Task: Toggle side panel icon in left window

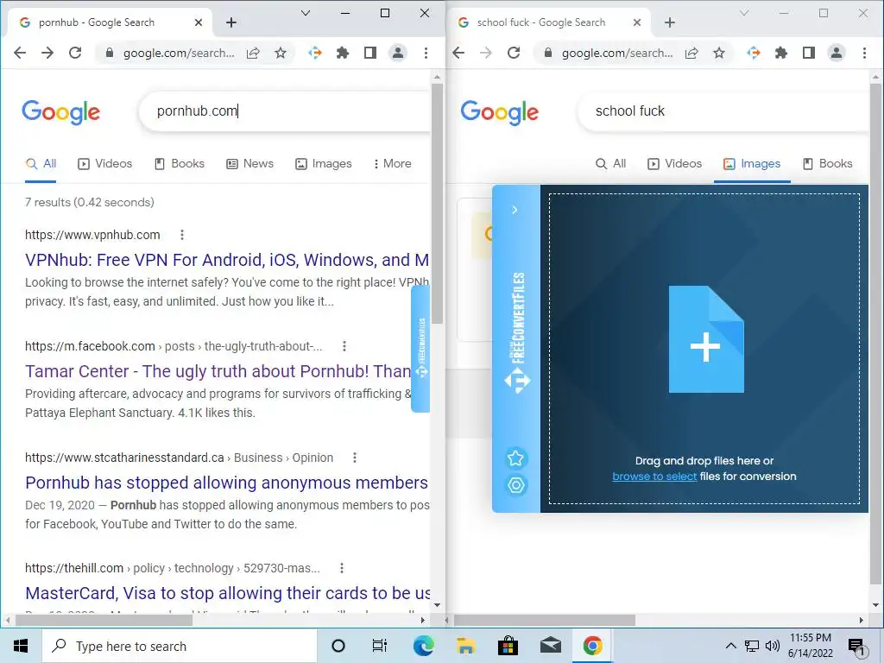Action: click(x=369, y=53)
